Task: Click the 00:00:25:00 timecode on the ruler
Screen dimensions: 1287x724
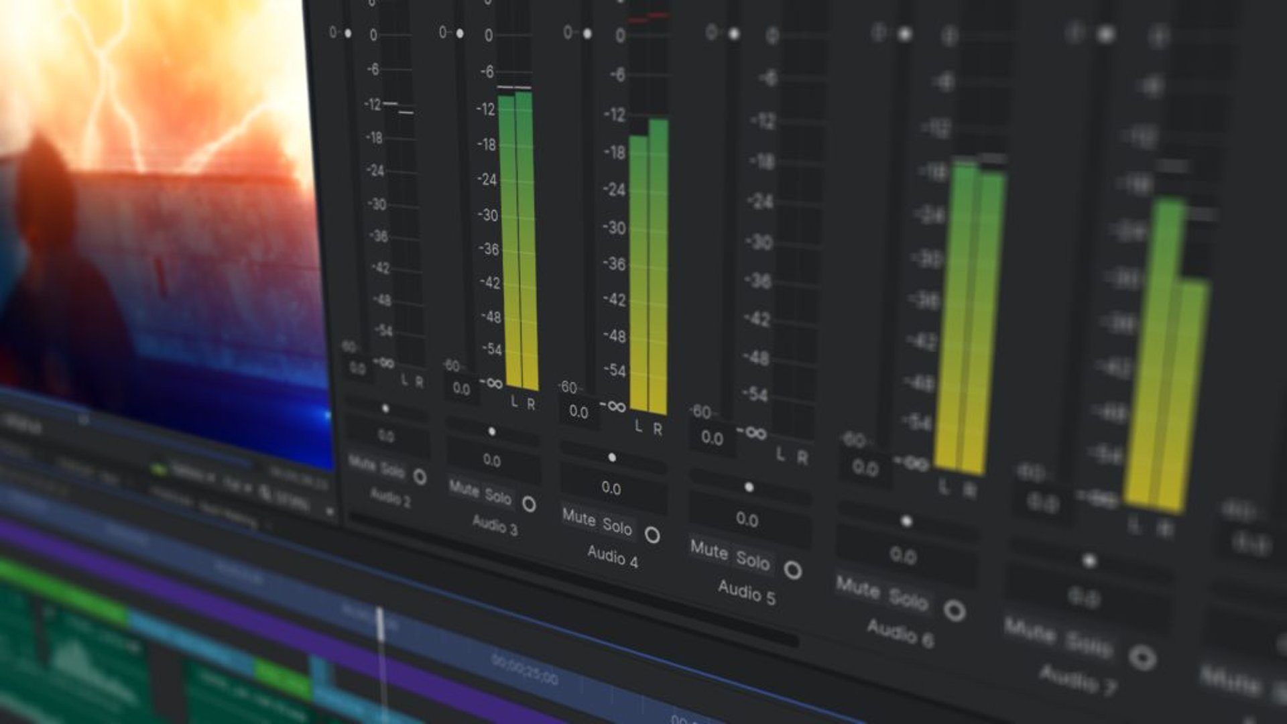Action: click(524, 669)
